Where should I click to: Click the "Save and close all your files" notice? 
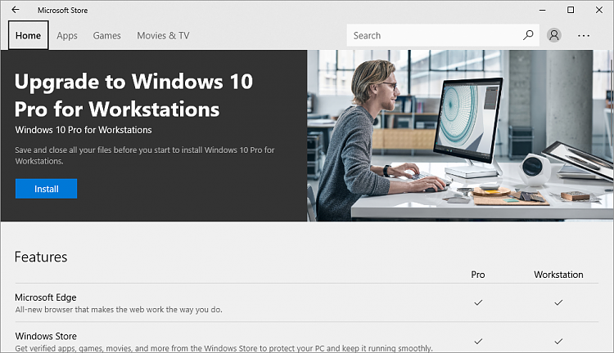[145, 155]
